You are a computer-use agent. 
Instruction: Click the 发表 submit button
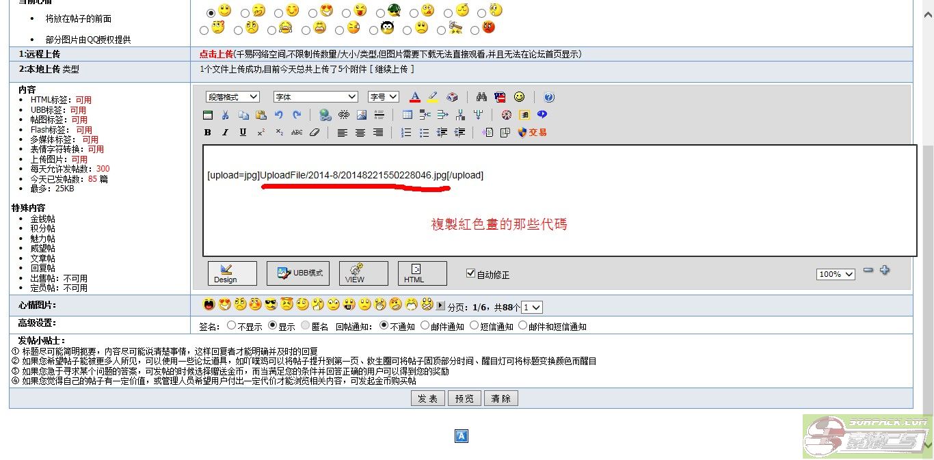428,398
